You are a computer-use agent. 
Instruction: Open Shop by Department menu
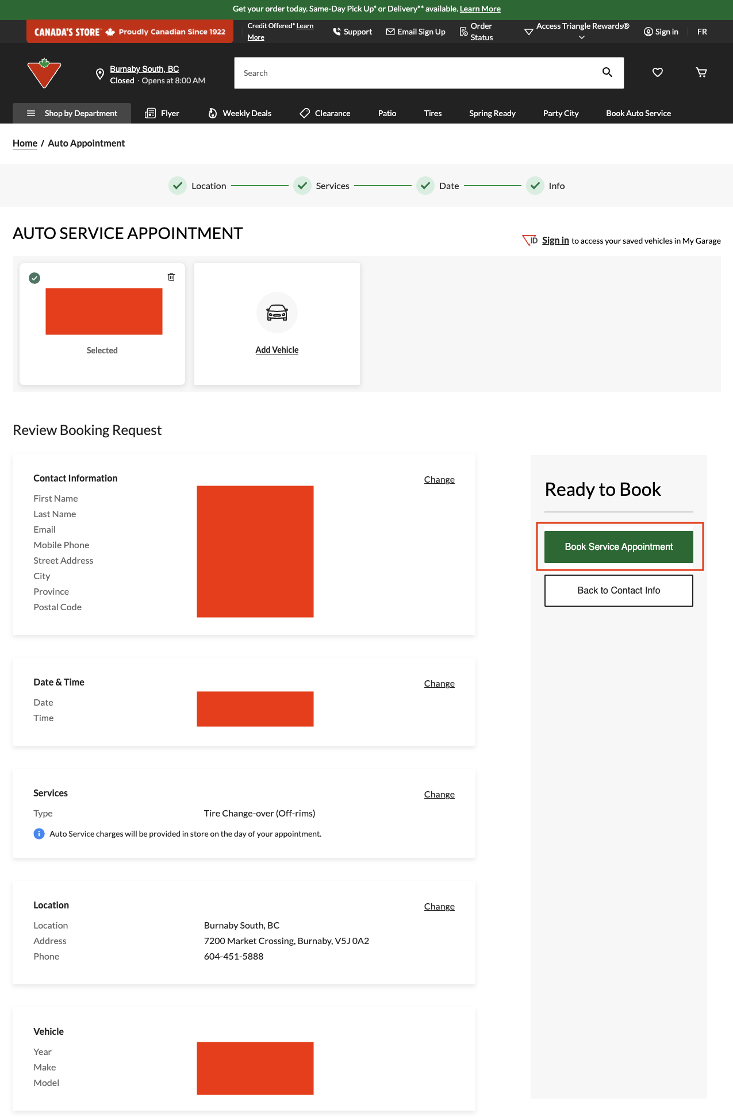(72, 113)
